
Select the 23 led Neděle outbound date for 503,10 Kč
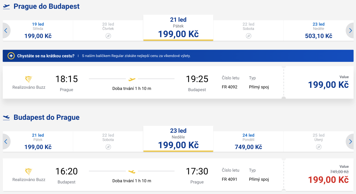[319, 30]
